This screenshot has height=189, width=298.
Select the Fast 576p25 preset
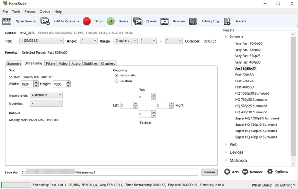click(x=244, y=81)
